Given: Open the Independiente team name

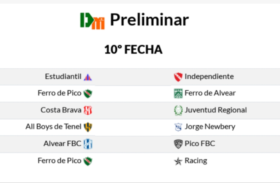Looking at the screenshot, I should point(209,76).
